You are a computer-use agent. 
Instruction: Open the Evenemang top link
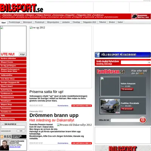(59, 15)
